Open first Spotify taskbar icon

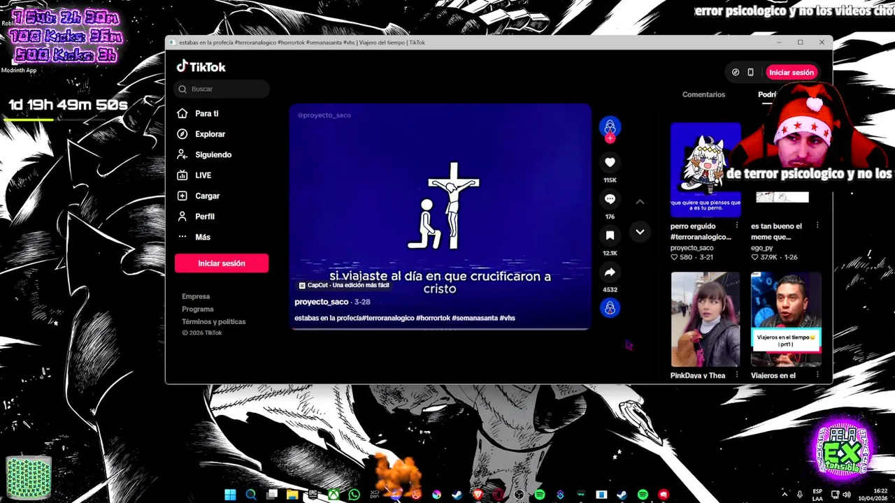pyautogui.click(x=540, y=495)
